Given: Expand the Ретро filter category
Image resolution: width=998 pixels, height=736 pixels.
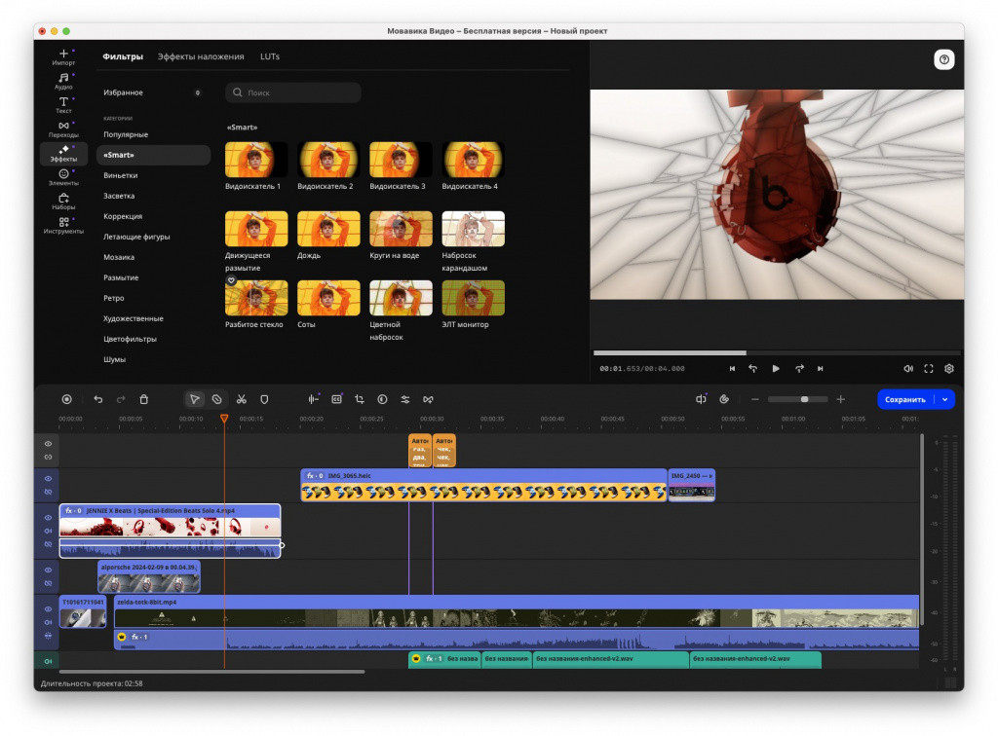Looking at the screenshot, I should pyautogui.click(x=114, y=298).
